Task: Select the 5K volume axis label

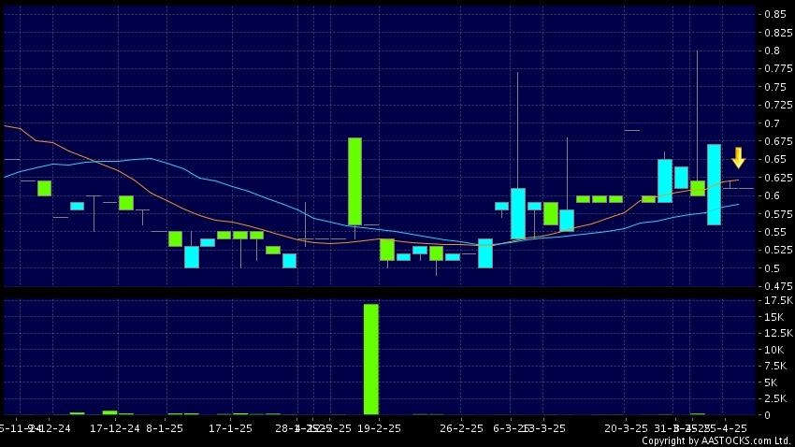Action: click(x=772, y=382)
